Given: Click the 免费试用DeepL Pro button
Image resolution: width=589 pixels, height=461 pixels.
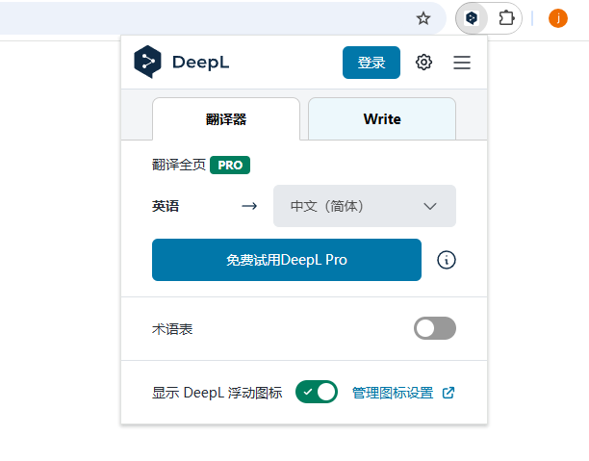Looking at the screenshot, I should [x=287, y=260].
